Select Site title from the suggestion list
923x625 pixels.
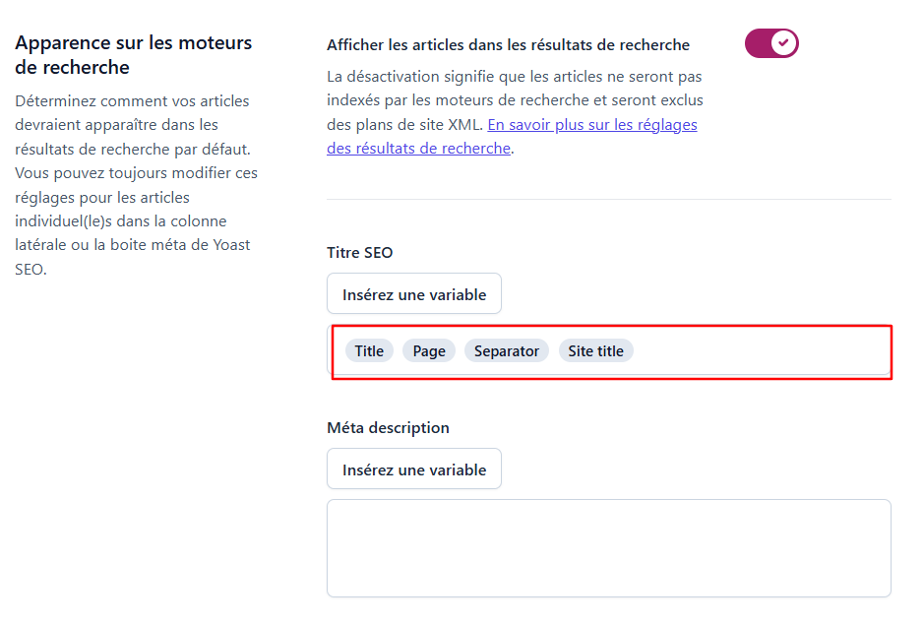595,350
